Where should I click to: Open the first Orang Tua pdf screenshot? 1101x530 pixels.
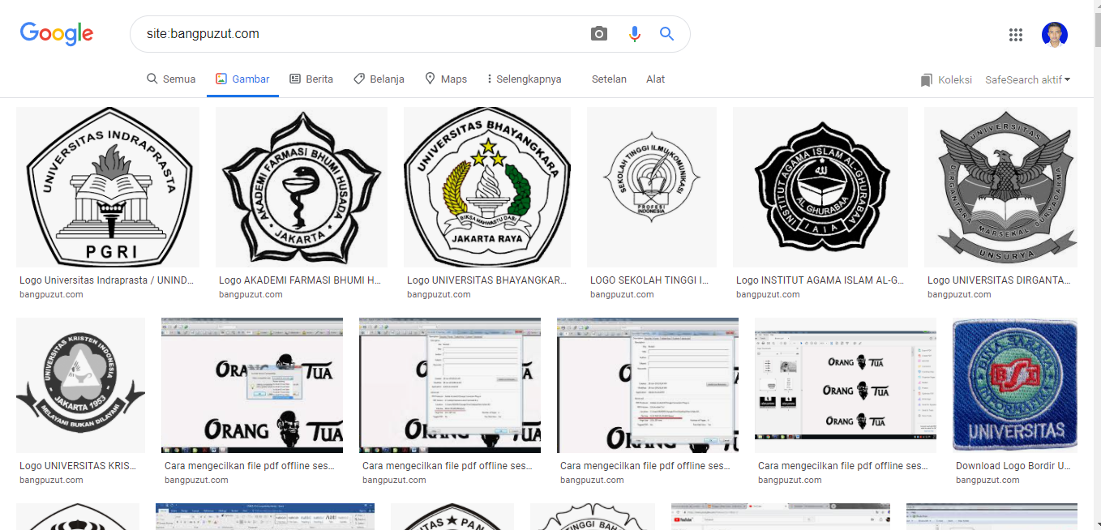pos(252,385)
